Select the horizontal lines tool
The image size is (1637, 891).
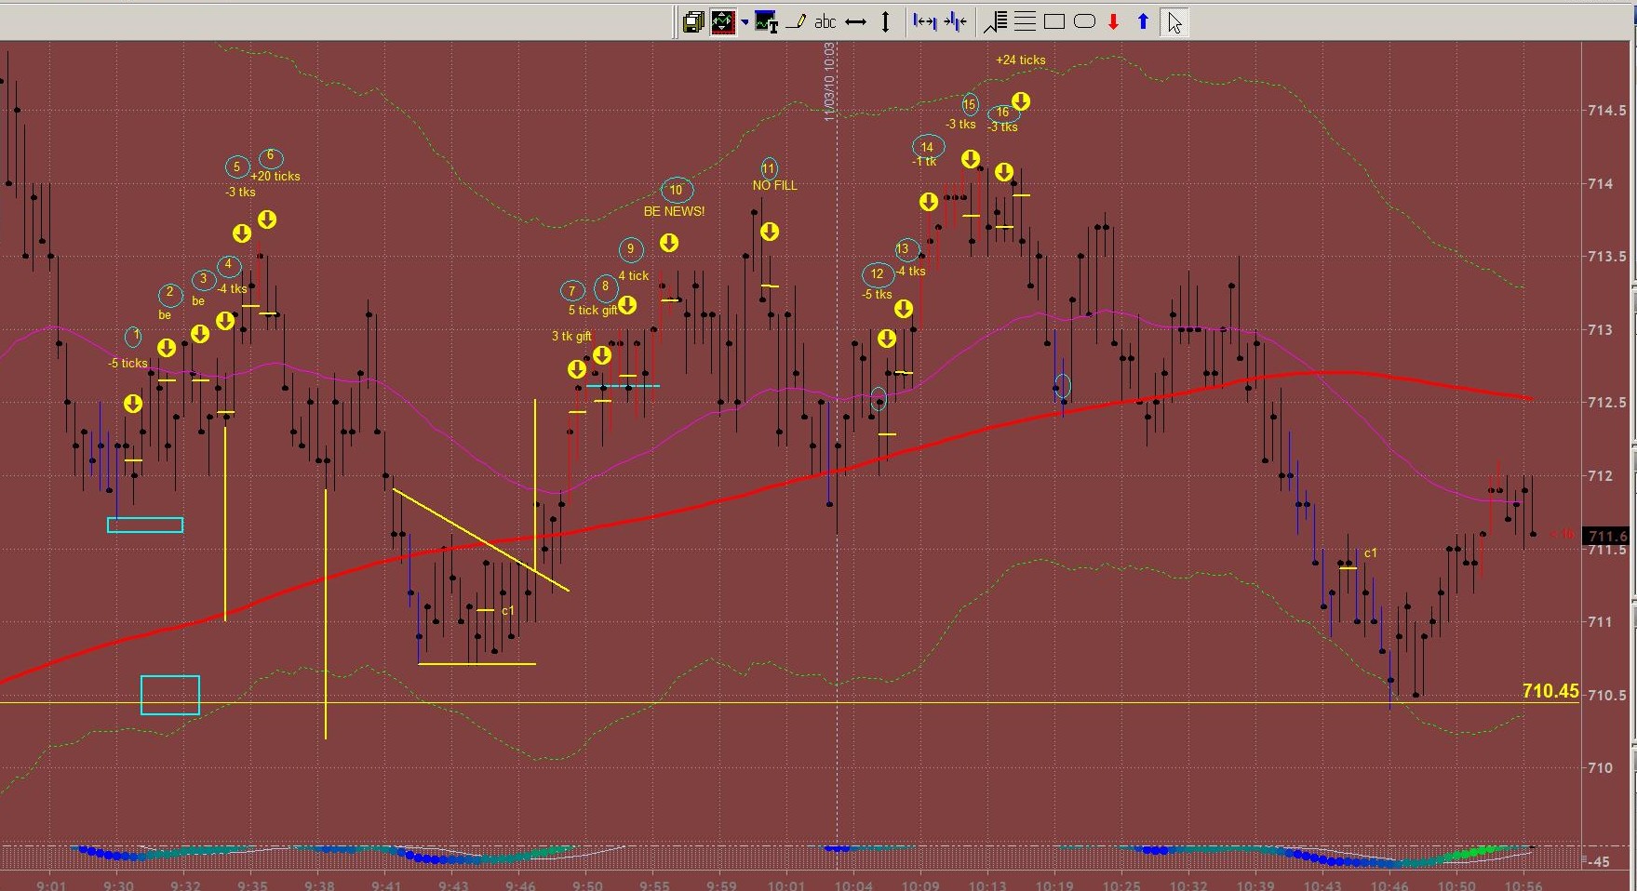[x=1025, y=21]
